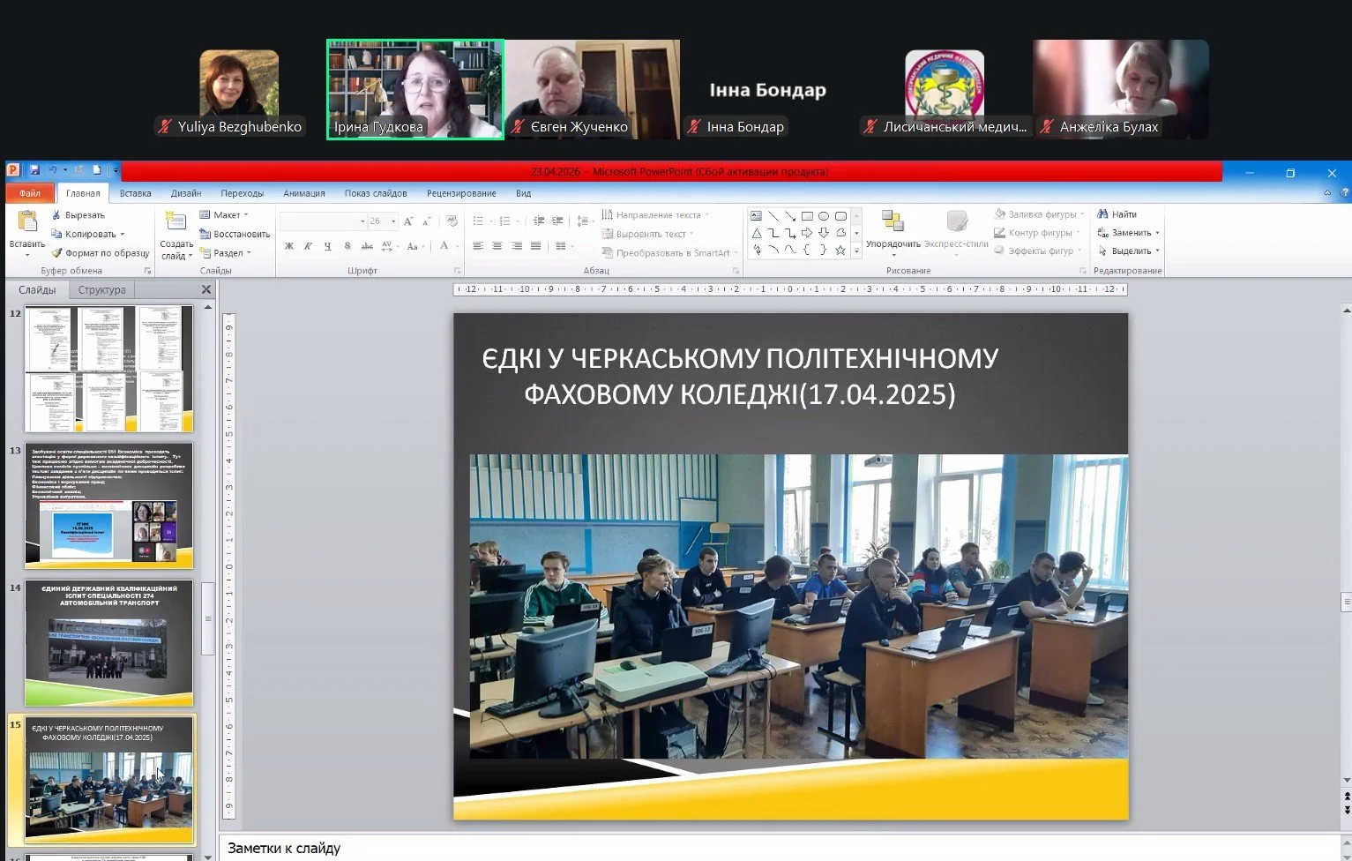Open the font size 26 dropdown
Viewport: 1352px width, 861px height.
(x=393, y=221)
